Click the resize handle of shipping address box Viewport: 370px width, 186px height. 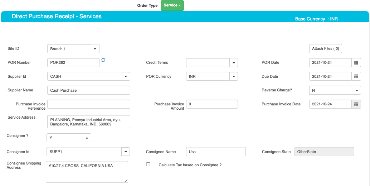(126, 181)
